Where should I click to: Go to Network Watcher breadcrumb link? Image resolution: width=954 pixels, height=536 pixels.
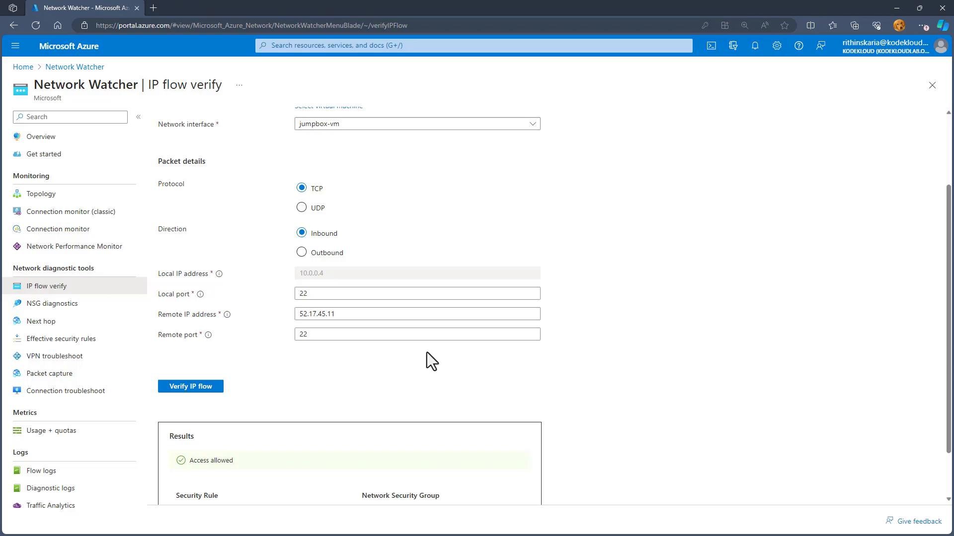75,67
